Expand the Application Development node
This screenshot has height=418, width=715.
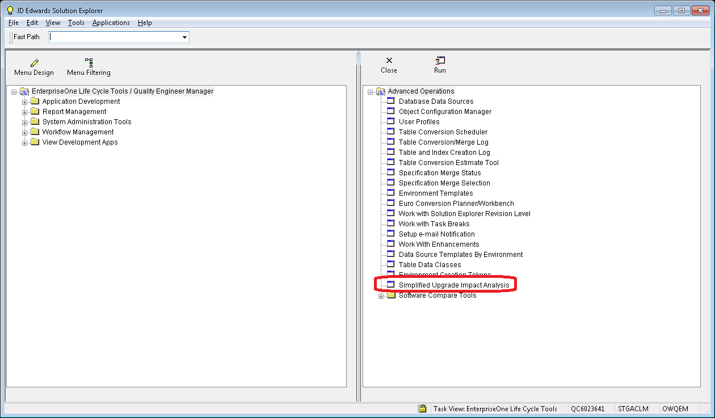pyautogui.click(x=25, y=102)
